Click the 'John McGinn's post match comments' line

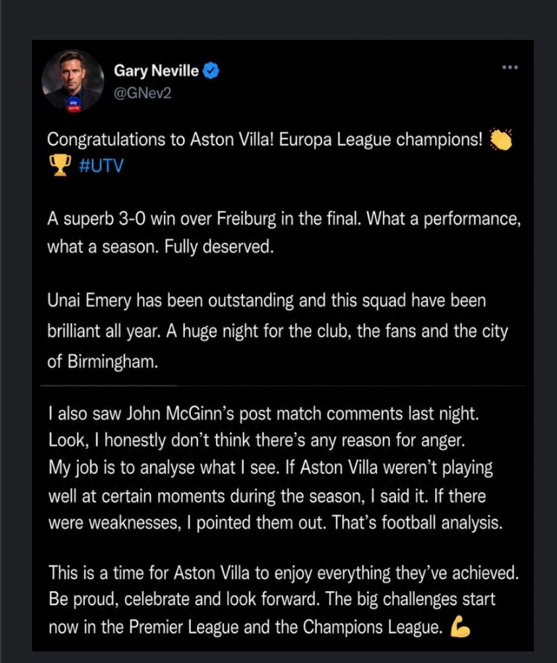[264, 414]
